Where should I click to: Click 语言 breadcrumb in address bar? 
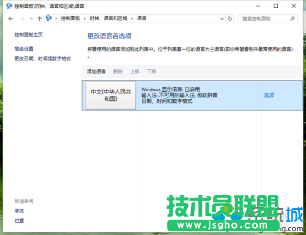click(141, 18)
